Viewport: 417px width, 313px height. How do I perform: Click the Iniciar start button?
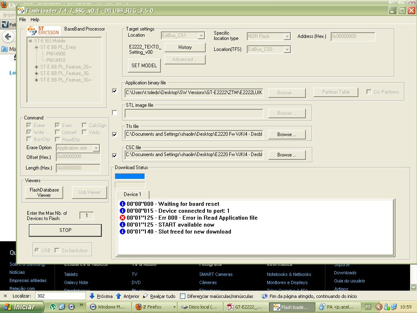tap(21, 307)
